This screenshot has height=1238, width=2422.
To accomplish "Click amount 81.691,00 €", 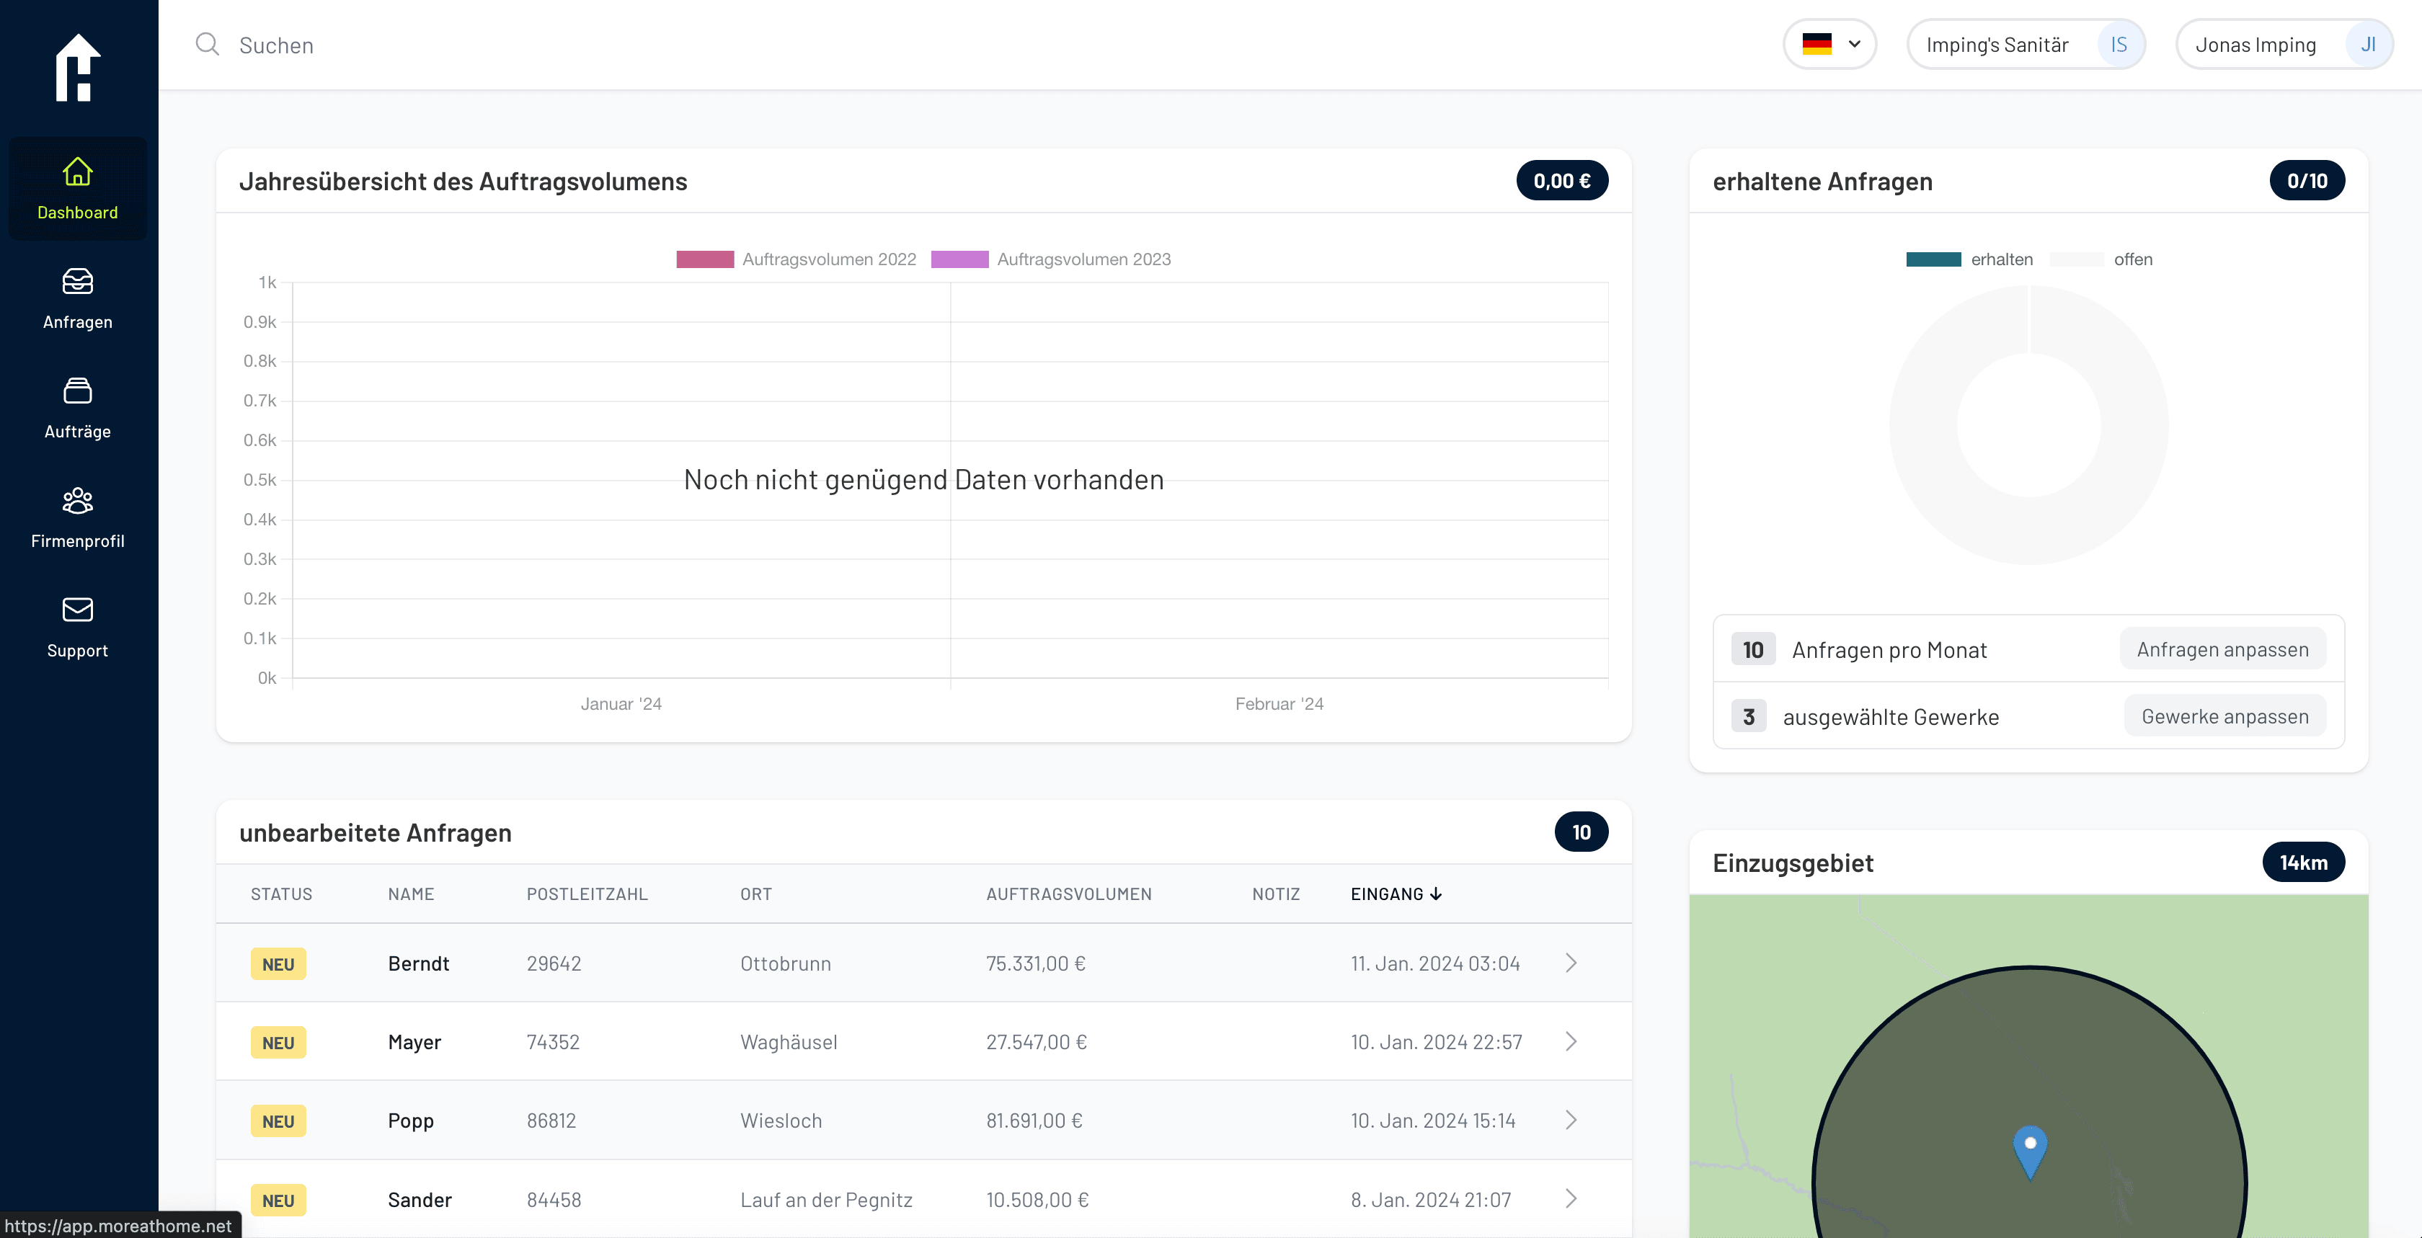I will [x=1034, y=1121].
